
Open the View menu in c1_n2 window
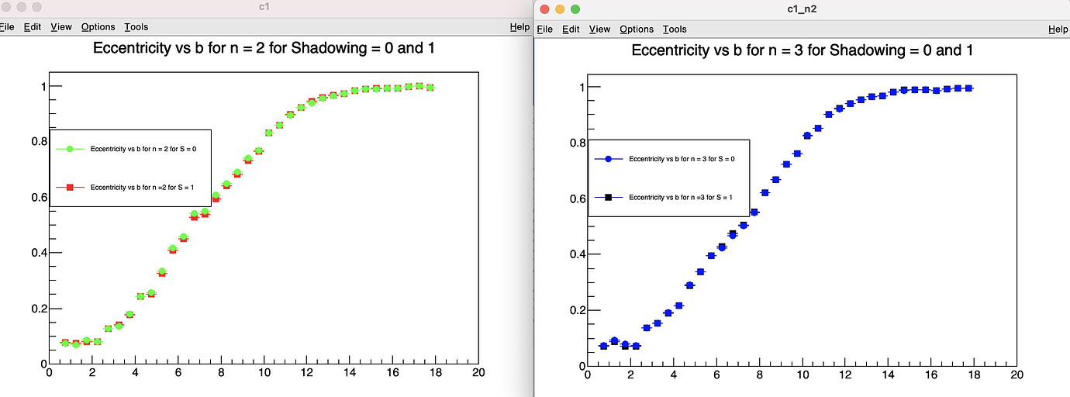pyautogui.click(x=599, y=29)
